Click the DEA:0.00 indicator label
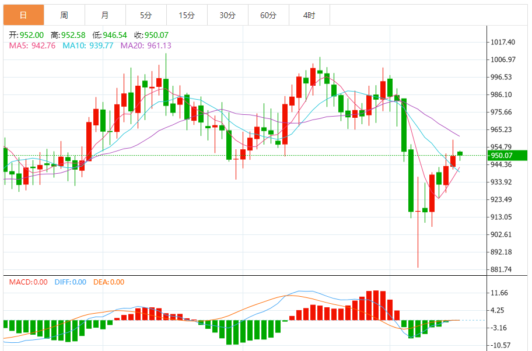532x351 pixels. click(x=108, y=282)
